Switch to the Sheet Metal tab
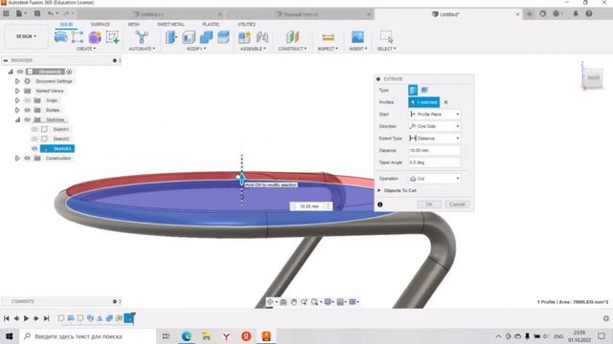Image resolution: width=613 pixels, height=344 pixels. [170, 24]
